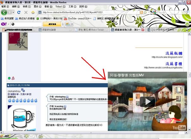Bookmark this page with the star icon
The height and width of the screenshot is (139, 191).
point(145,12)
